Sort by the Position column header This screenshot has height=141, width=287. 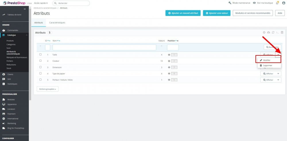(x=171, y=41)
